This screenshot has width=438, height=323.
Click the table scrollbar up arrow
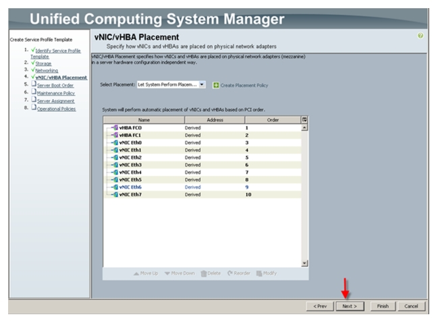pyautogui.click(x=304, y=127)
